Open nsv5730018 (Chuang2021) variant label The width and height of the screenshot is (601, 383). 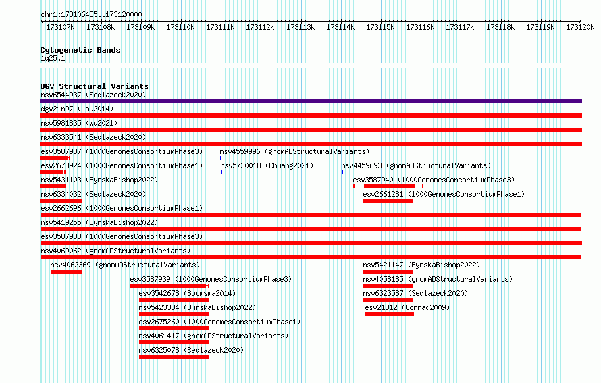(267, 165)
